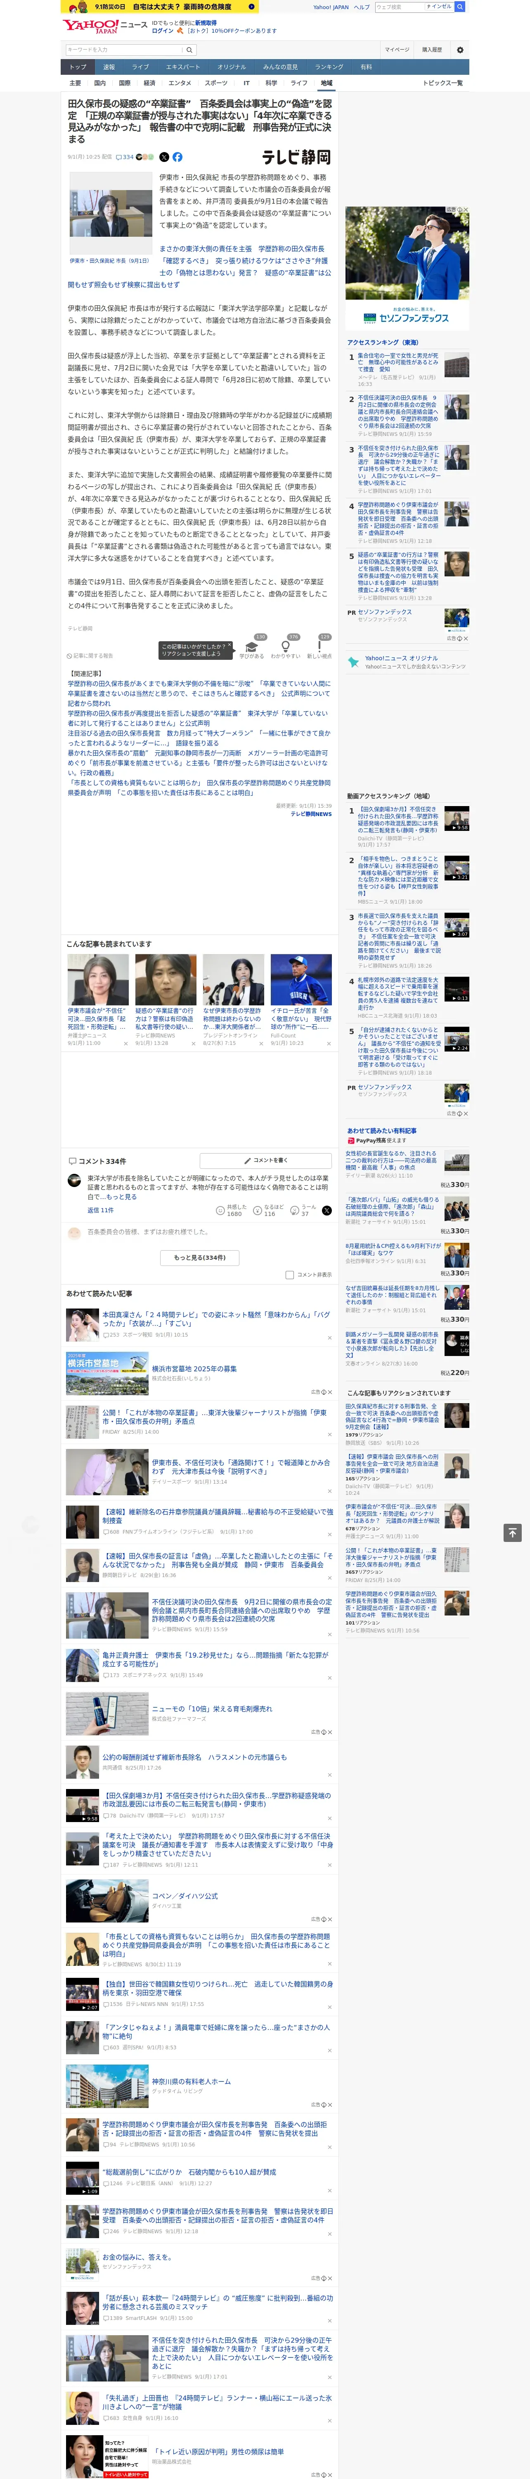Open テレビ静岡 publisher logo
The width and height of the screenshot is (530, 2479).
[296, 157]
